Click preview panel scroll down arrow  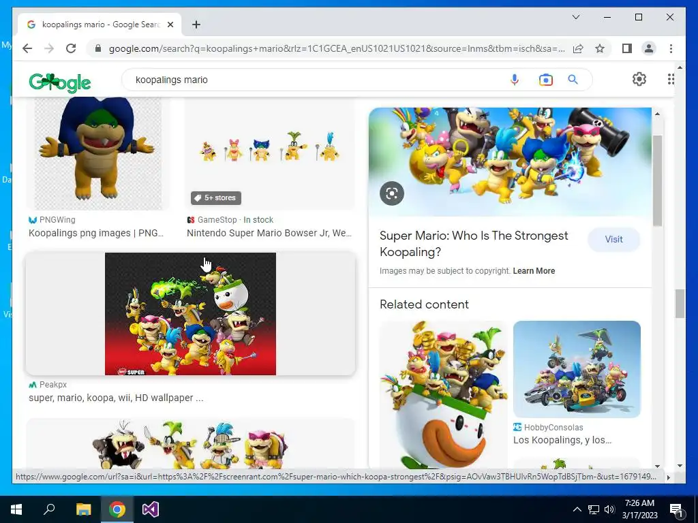click(657, 466)
